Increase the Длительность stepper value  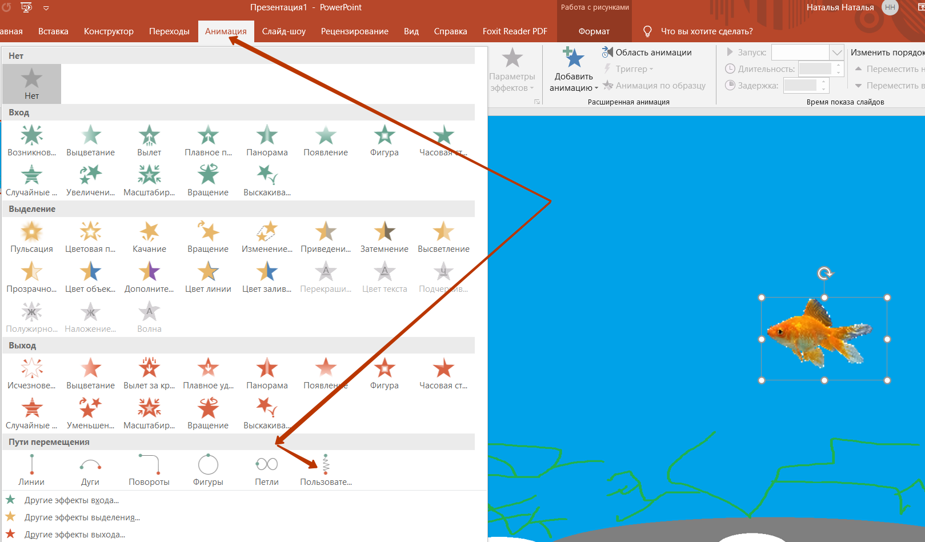pos(838,66)
